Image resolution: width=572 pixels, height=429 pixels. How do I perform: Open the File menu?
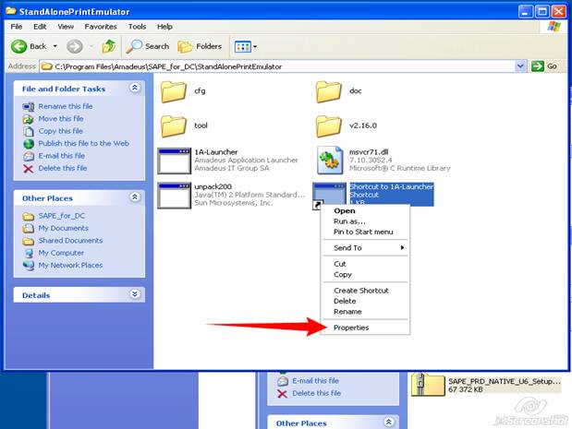click(17, 27)
